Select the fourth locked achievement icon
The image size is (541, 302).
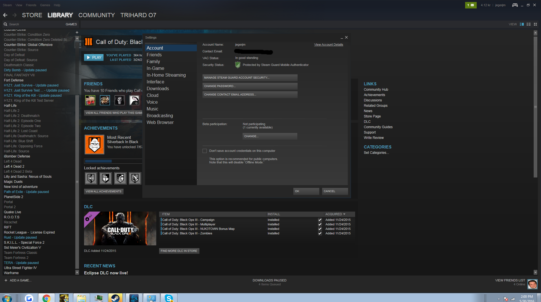pyautogui.click(x=135, y=178)
